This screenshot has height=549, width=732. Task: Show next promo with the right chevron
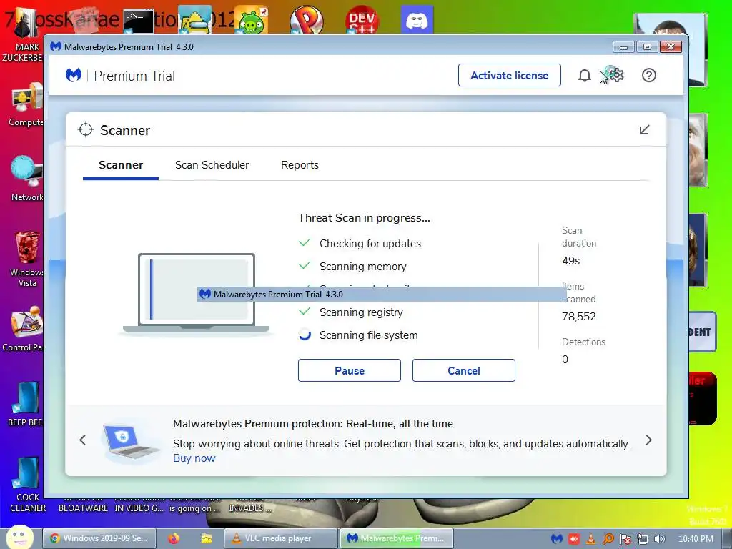click(648, 440)
